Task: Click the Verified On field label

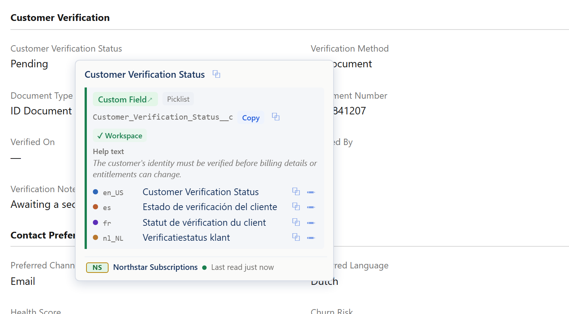Action: pyautogui.click(x=33, y=142)
